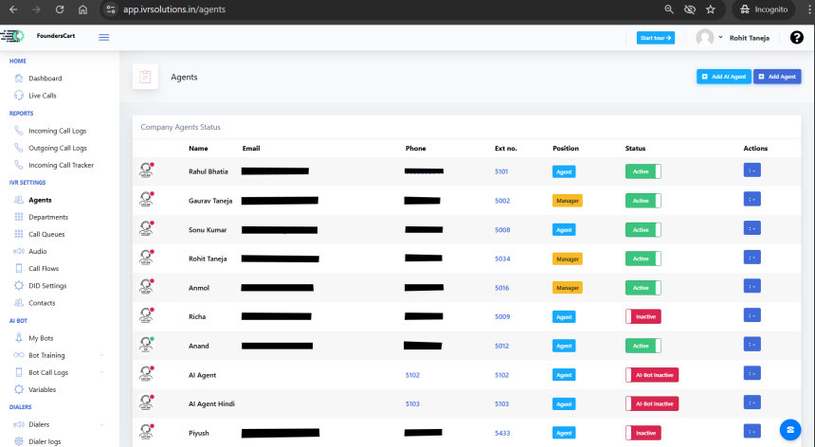815x447 pixels.
Task: Go to Incoming Call Logs
Action: (57, 131)
